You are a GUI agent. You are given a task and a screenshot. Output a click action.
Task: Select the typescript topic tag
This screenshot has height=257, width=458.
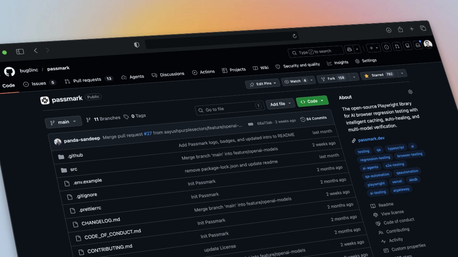(396, 148)
